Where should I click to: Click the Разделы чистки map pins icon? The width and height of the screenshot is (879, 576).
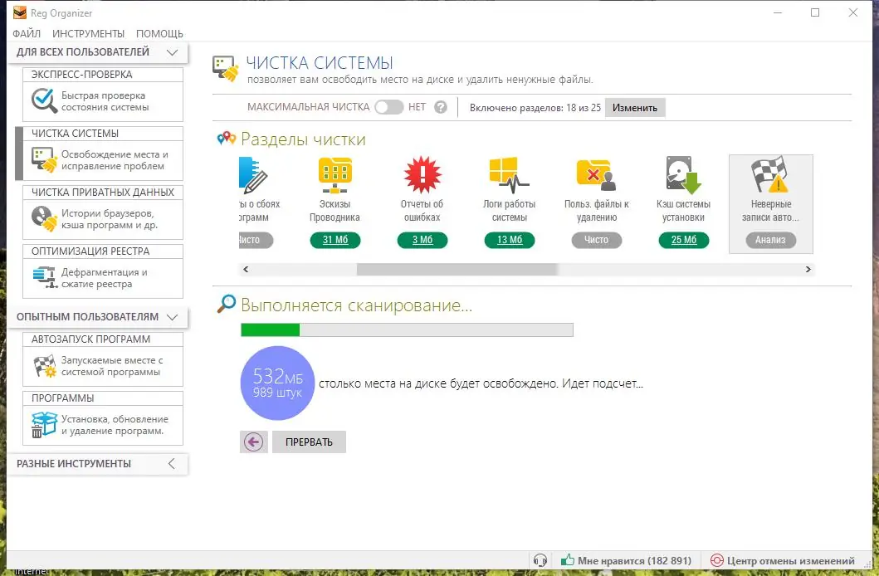226,137
